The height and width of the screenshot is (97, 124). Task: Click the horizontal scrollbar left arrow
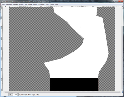[4, 92]
